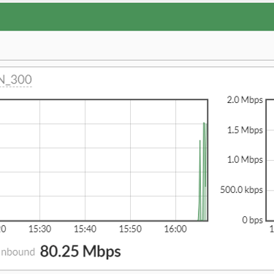Click the green status banner bar
Screen dimensions: 274x274
click(x=137, y=17)
